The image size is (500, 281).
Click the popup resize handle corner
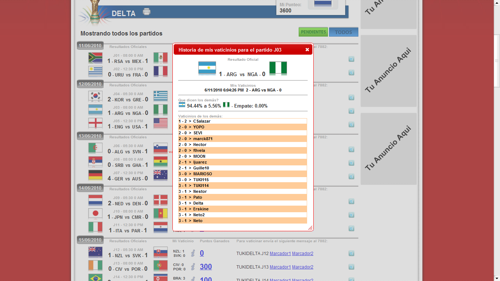tap(310, 228)
